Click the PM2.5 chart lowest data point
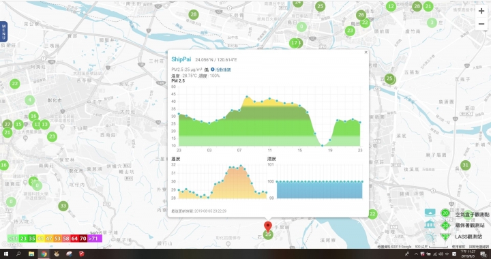The height and width of the screenshot is (259, 491). (x=323, y=145)
